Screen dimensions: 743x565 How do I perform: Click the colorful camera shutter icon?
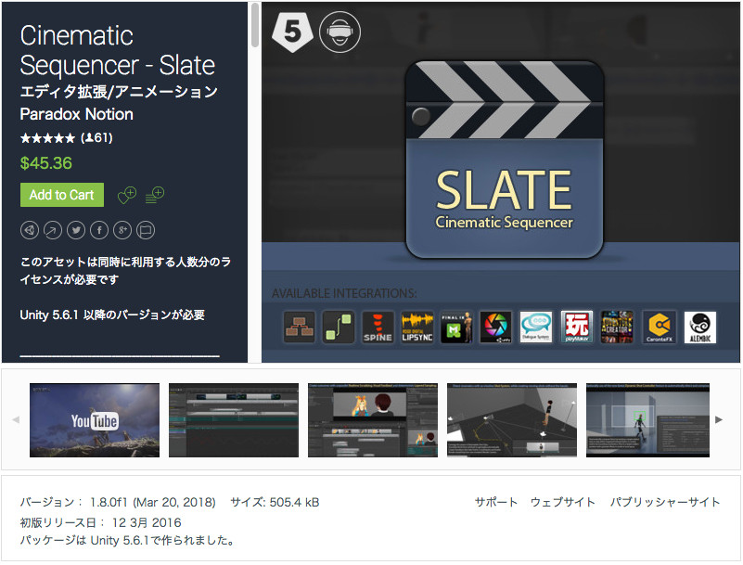pos(495,327)
